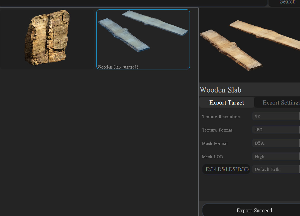The height and width of the screenshot is (216, 300).
Task: Expand the Mesh Format D5A dropdown
Action: (x=276, y=143)
